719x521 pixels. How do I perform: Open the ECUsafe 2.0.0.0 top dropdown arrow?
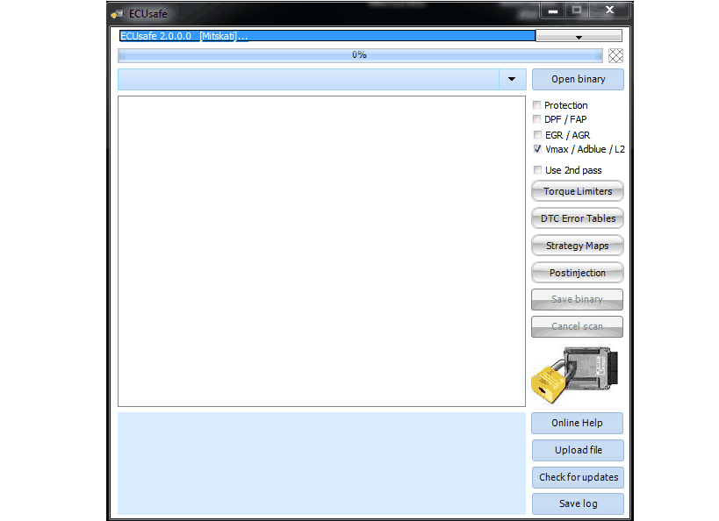579,36
